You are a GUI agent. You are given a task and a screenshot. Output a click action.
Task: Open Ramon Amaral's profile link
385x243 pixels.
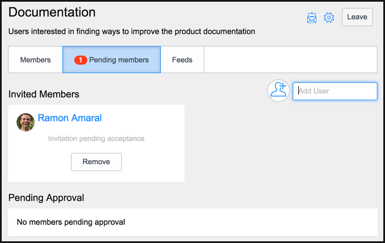[x=70, y=118]
